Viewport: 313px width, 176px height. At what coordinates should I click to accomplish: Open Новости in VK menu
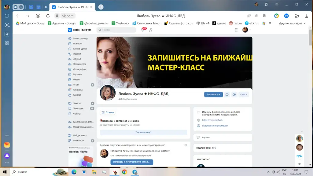[78, 43]
